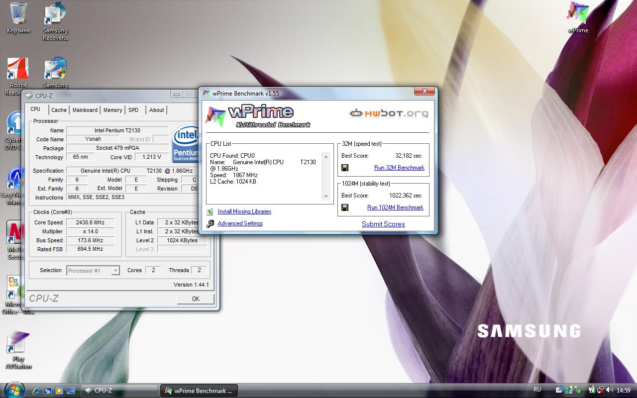
Task: Click the Name field Intel Pentium T2130
Action: coord(117,130)
